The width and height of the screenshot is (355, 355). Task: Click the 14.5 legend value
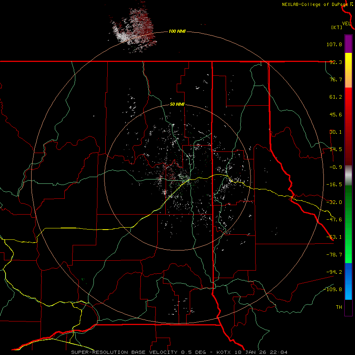336,149
